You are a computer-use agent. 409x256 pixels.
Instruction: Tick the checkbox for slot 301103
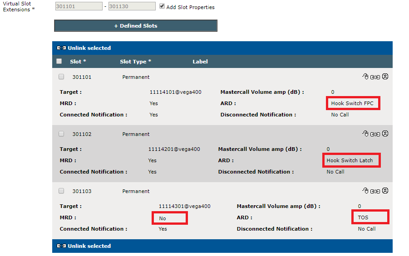coord(61,191)
